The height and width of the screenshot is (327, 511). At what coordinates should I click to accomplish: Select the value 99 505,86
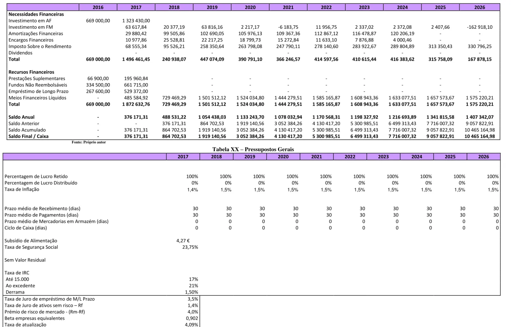(x=174, y=33)
